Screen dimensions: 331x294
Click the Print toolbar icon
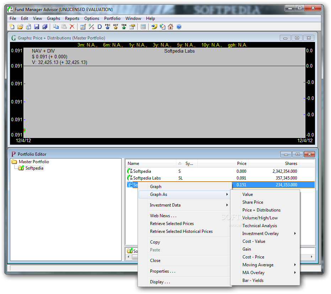pos(28,27)
